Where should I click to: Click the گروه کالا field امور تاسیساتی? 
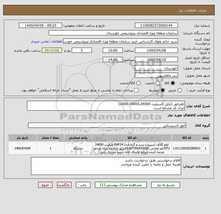click(107, 125)
